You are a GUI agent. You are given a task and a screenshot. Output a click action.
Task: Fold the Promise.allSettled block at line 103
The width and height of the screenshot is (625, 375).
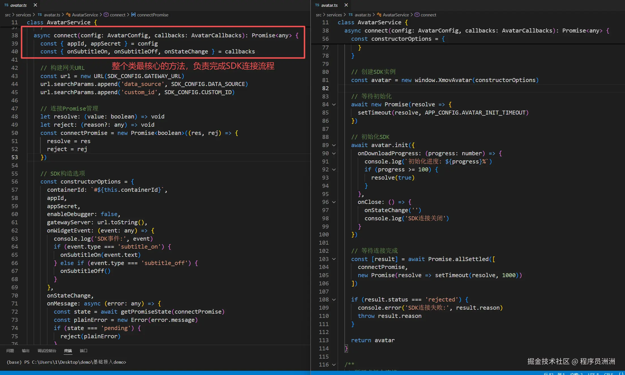(x=334, y=259)
